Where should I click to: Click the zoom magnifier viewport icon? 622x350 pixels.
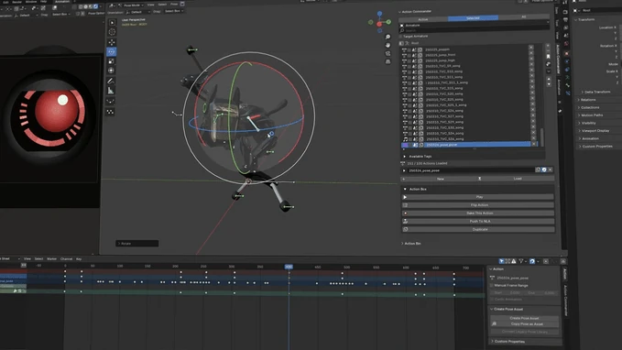[388, 37]
